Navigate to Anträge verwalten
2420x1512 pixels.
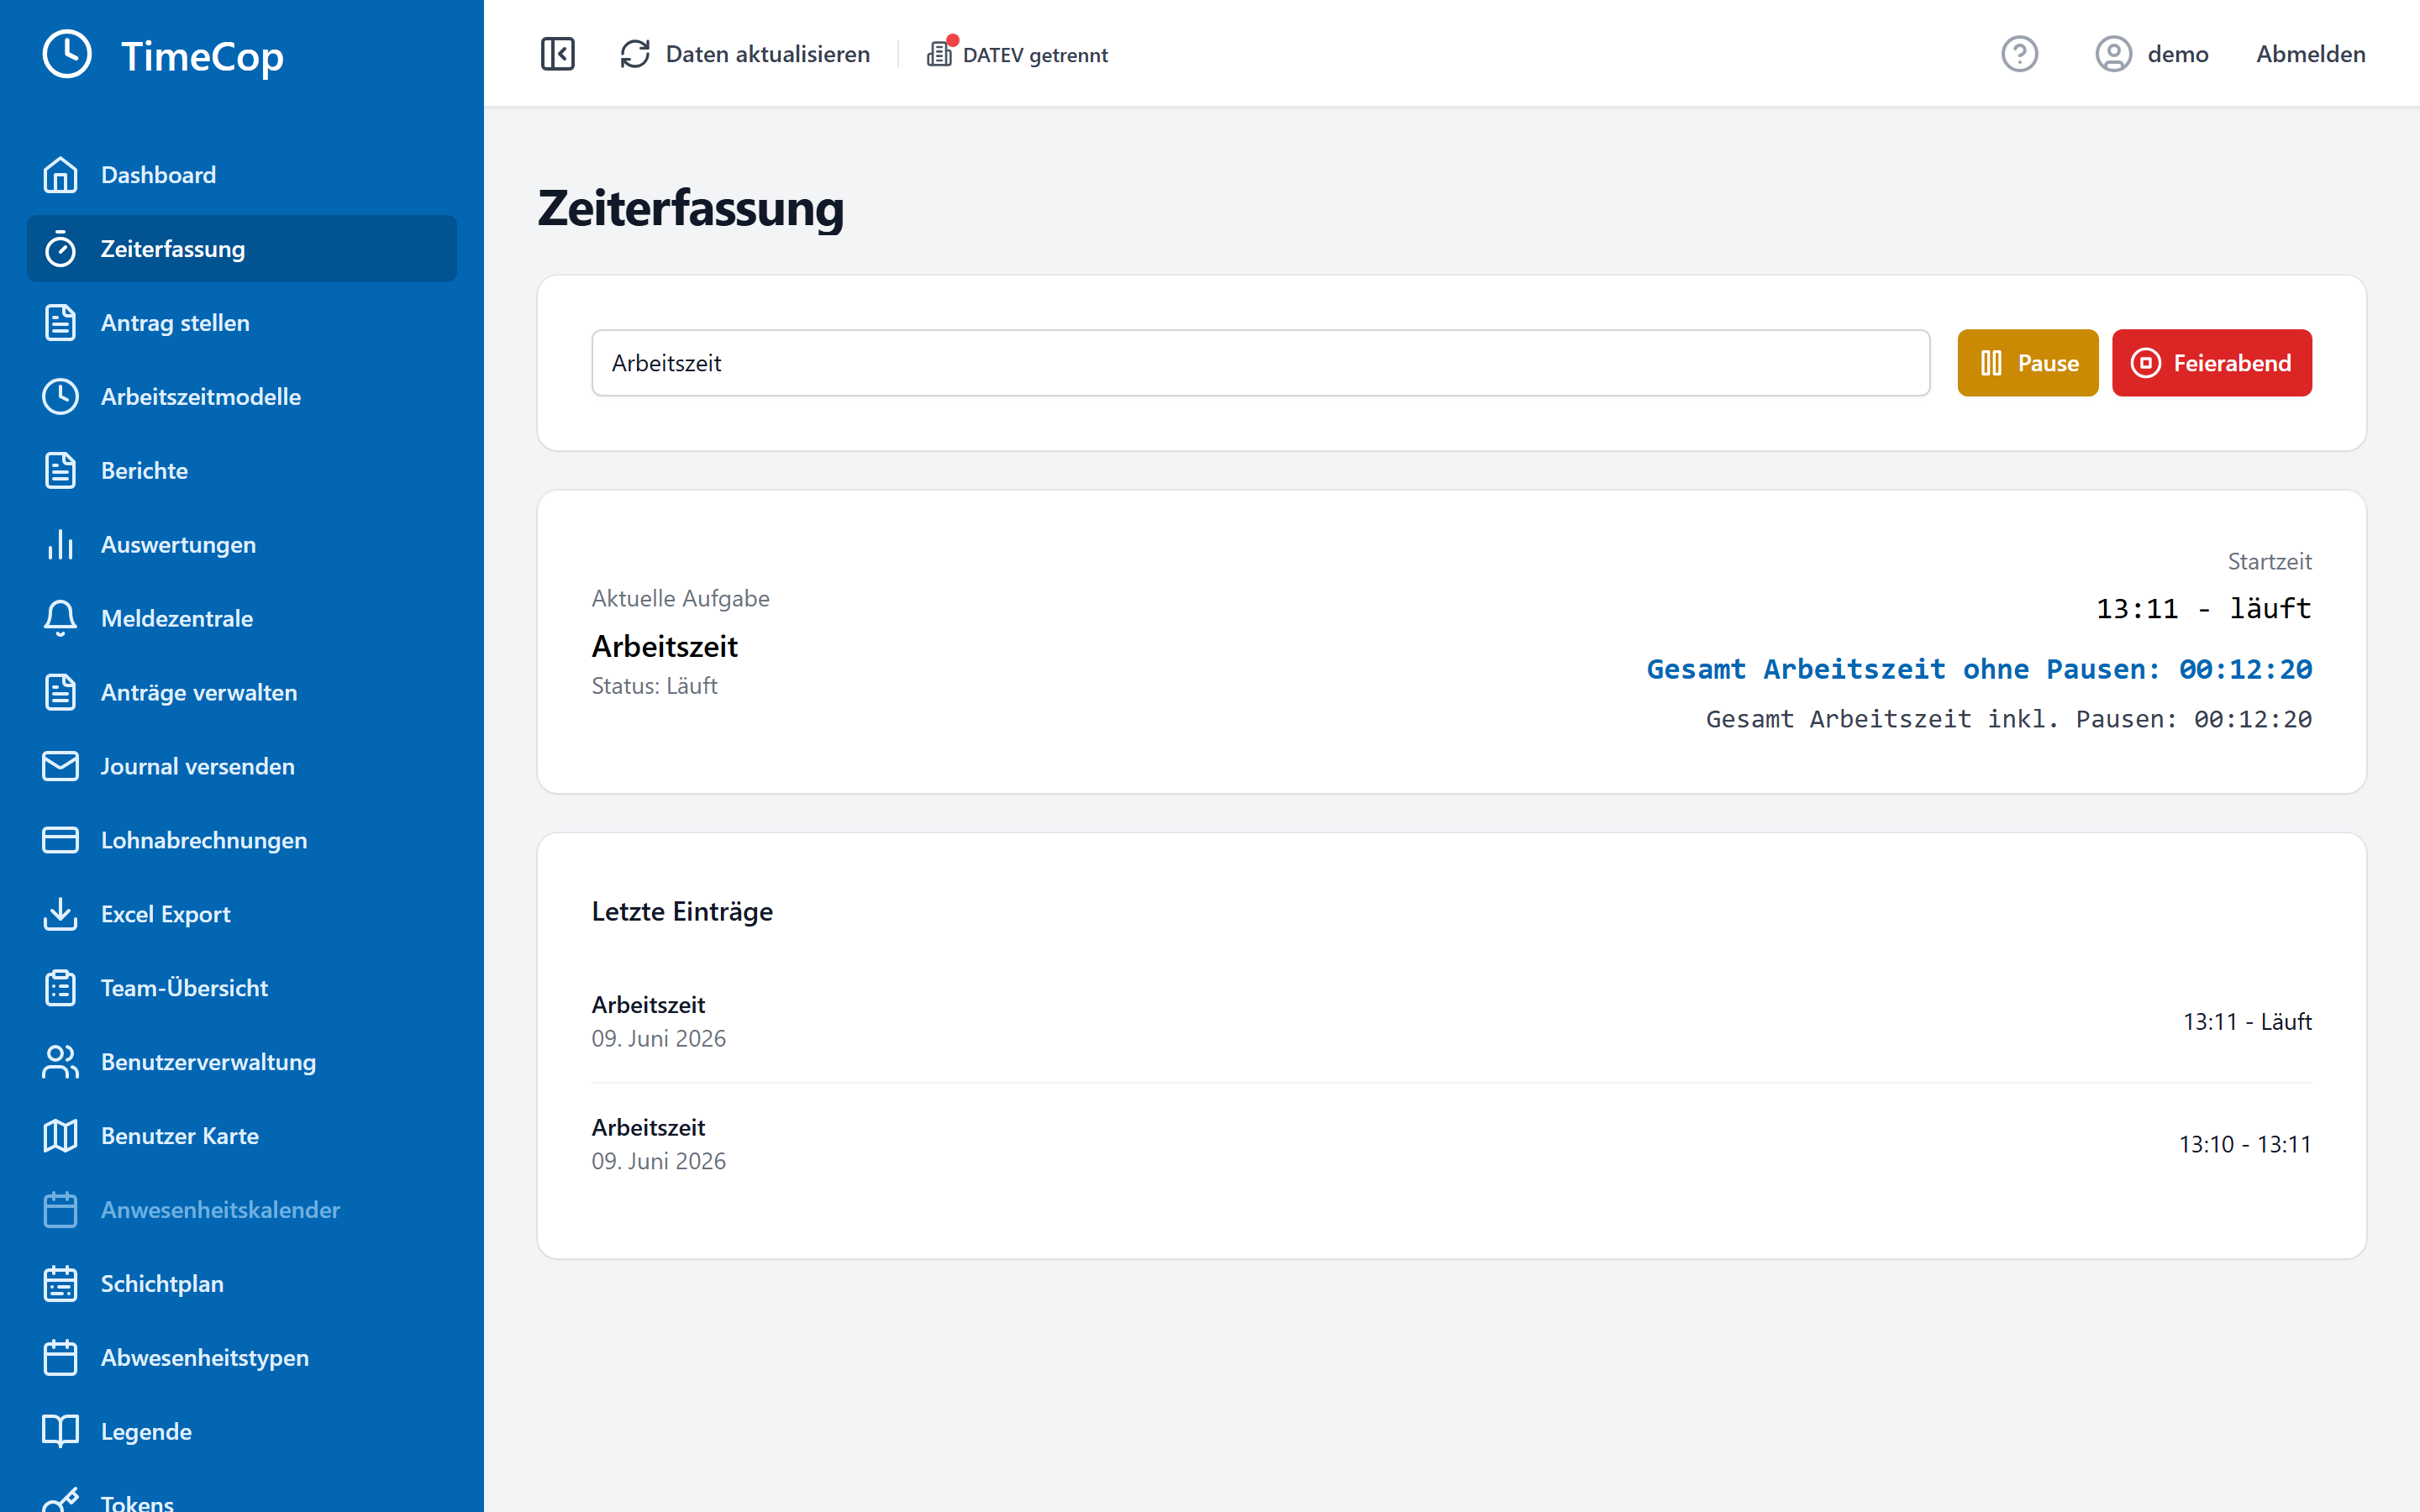242,693
